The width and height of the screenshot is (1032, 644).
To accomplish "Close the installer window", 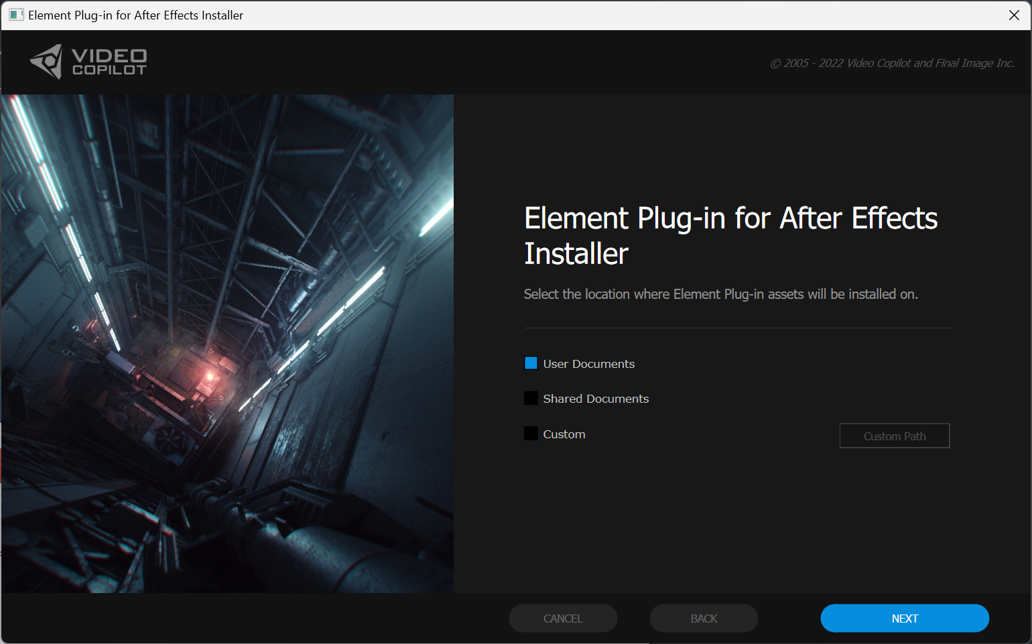I will (x=1014, y=15).
